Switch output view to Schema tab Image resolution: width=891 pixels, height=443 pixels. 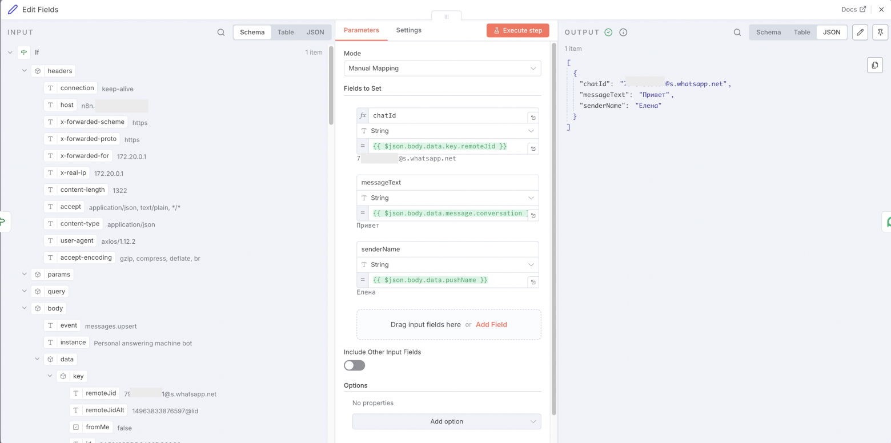pyautogui.click(x=768, y=33)
